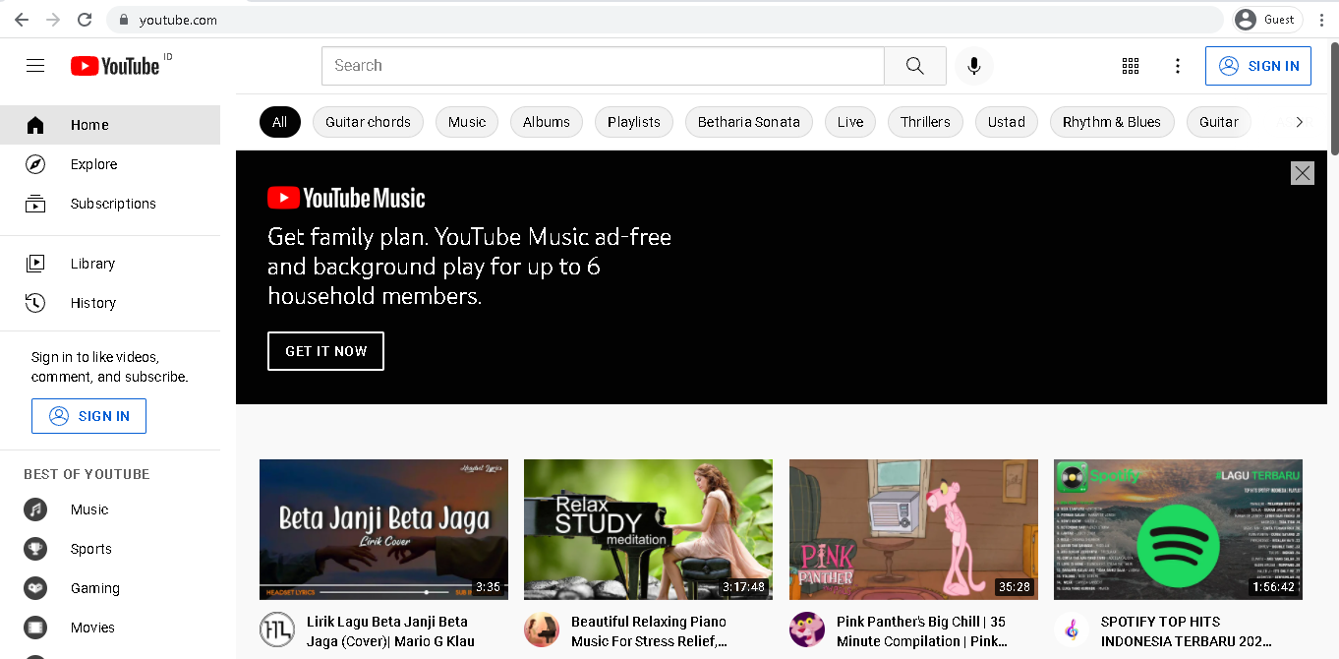The height and width of the screenshot is (659, 1339).
Task: Switch to the Subscriptions section
Action: 35,204
